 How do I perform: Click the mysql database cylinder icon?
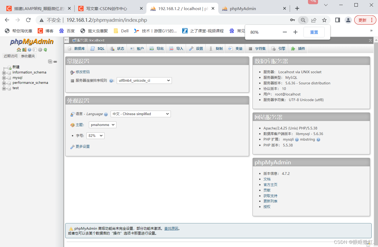[9, 78]
